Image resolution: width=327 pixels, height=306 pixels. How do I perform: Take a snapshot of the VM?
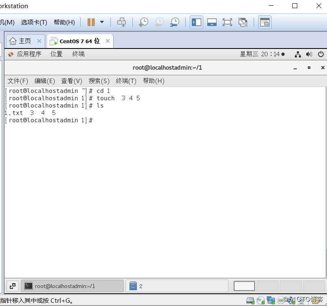pos(143,22)
